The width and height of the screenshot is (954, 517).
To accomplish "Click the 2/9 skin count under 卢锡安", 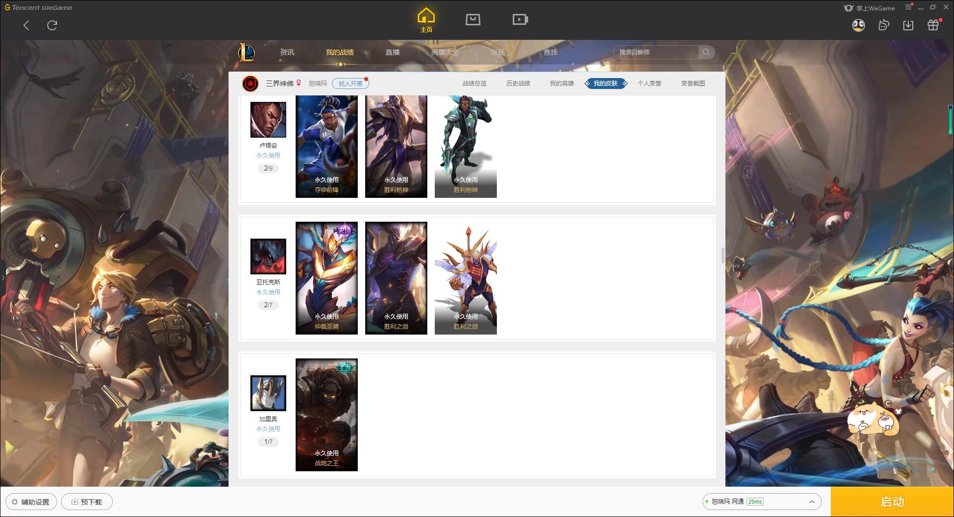I will [x=268, y=169].
